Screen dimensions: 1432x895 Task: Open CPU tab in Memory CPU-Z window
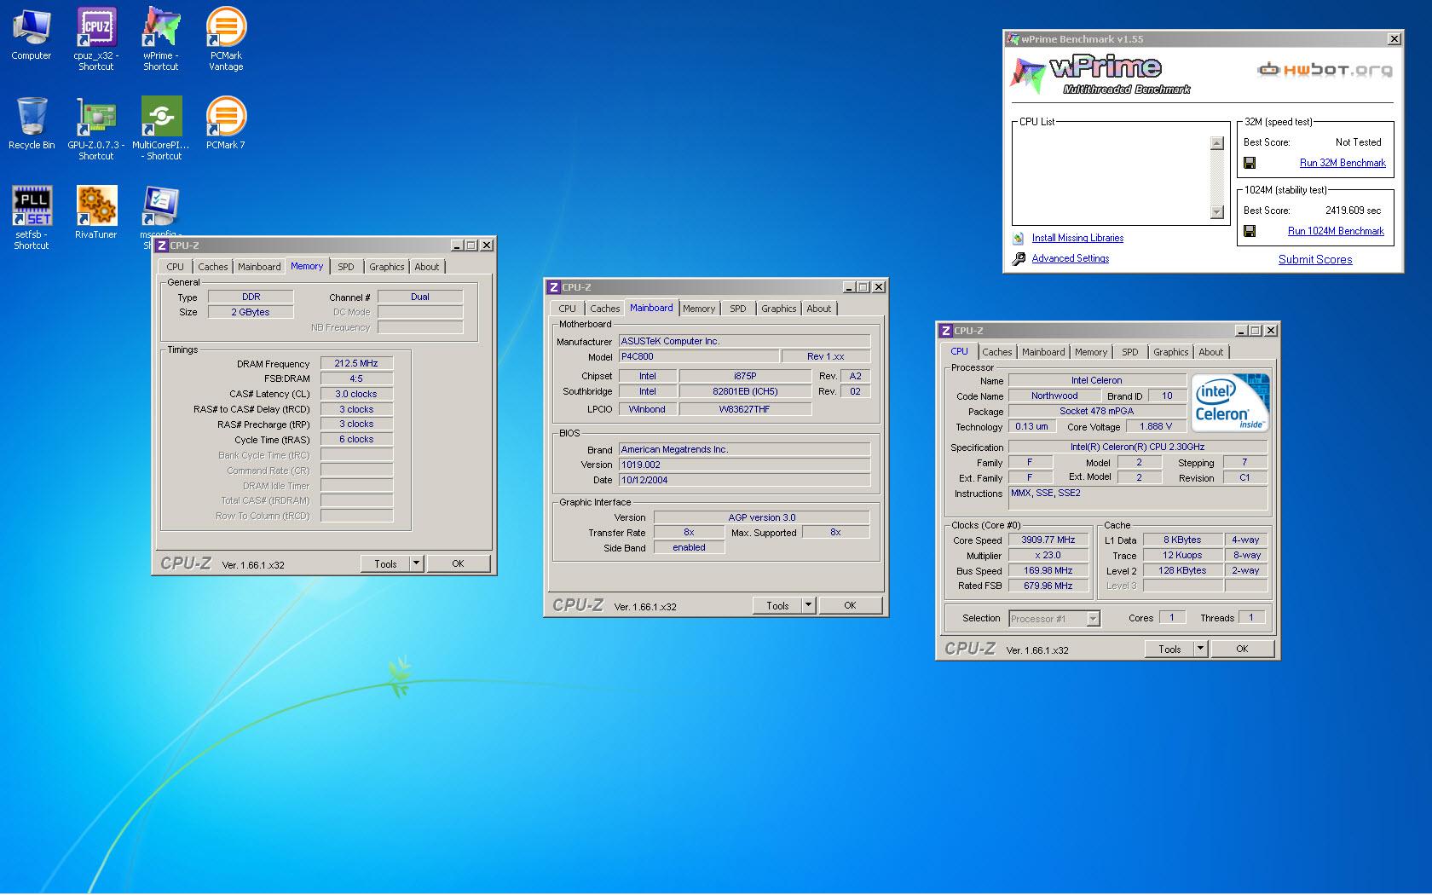[x=176, y=267]
